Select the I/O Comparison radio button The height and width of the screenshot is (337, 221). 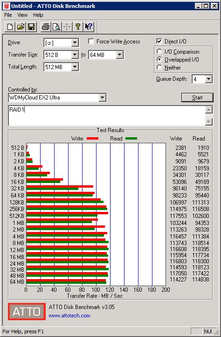(x=159, y=52)
